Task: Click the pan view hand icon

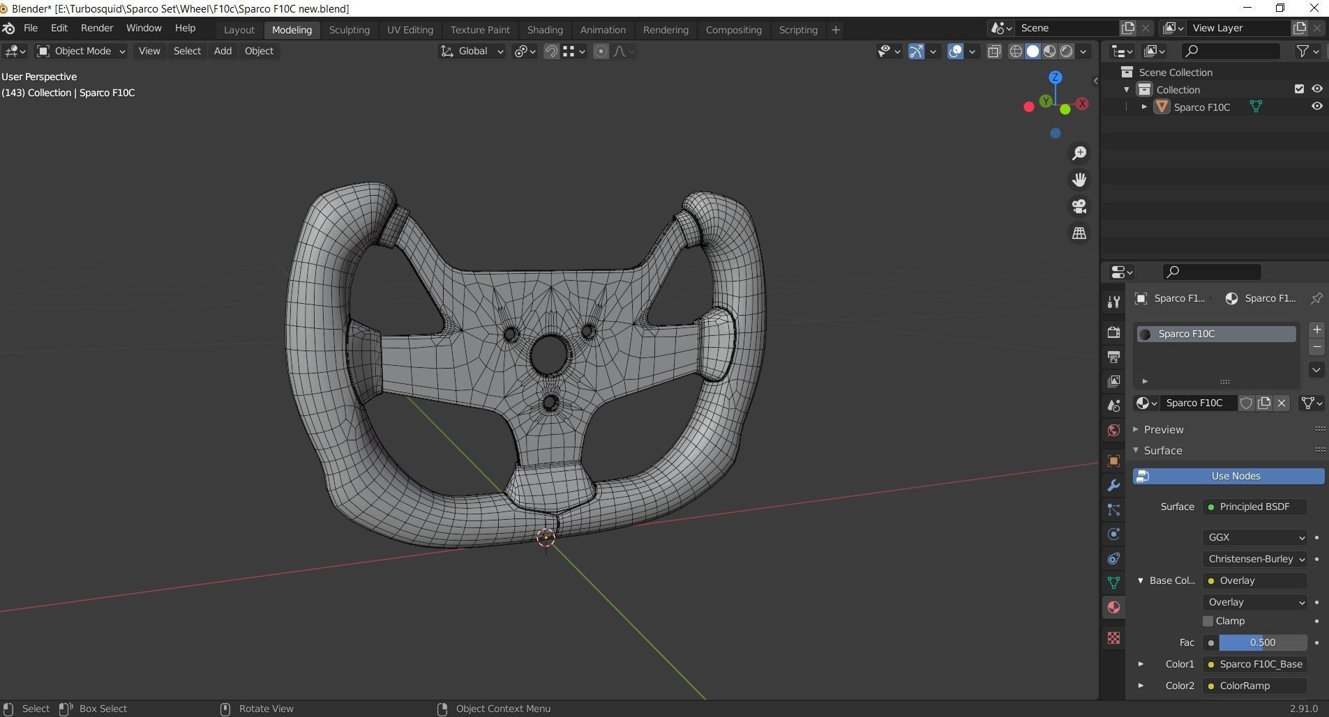Action: [x=1079, y=180]
